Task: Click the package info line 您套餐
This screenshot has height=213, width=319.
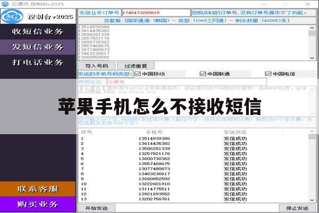Action: point(197,21)
